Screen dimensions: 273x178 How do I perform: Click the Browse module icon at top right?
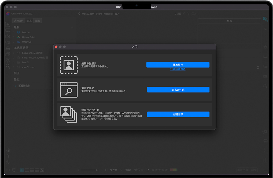point(265,19)
